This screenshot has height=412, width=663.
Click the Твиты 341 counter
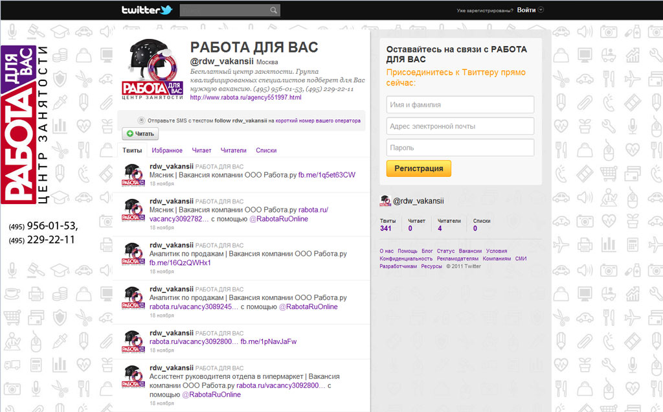(x=387, y=223)
